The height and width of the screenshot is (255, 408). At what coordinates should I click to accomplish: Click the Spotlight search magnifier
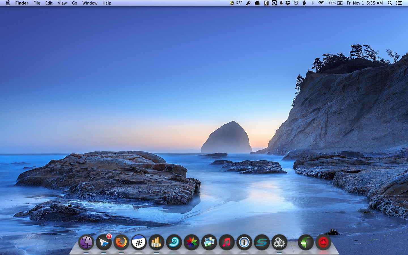point(390,3)
